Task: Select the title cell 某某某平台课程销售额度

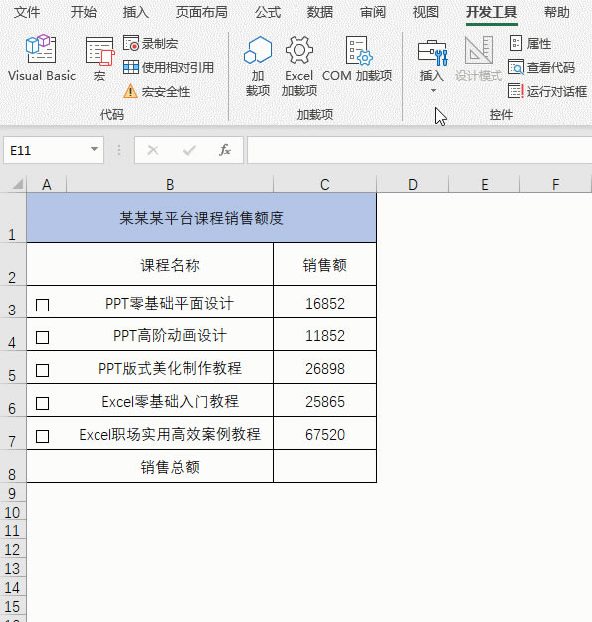Action: tap(201, 217)
